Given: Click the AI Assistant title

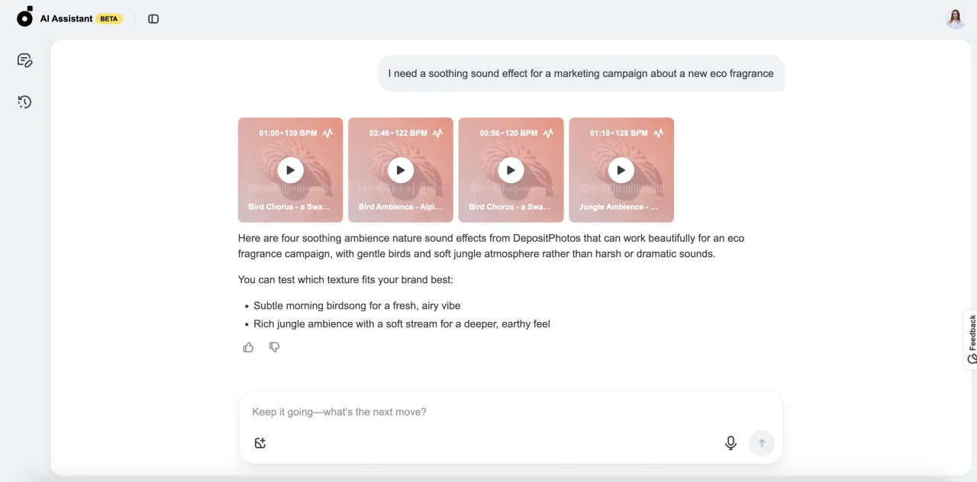Looking at the screenshot, I should [66, 18].
